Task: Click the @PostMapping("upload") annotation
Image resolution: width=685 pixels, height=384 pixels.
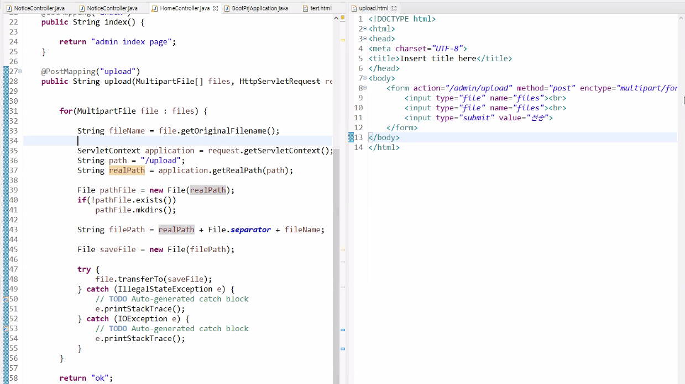Action: pyautogui.click(x=91, y=71)
